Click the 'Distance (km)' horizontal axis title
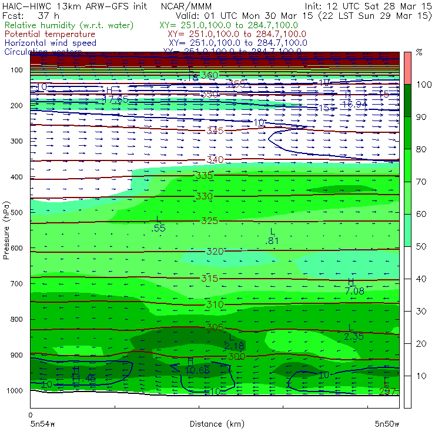This screenshot has height=435, width=435. tap(217, 424)
